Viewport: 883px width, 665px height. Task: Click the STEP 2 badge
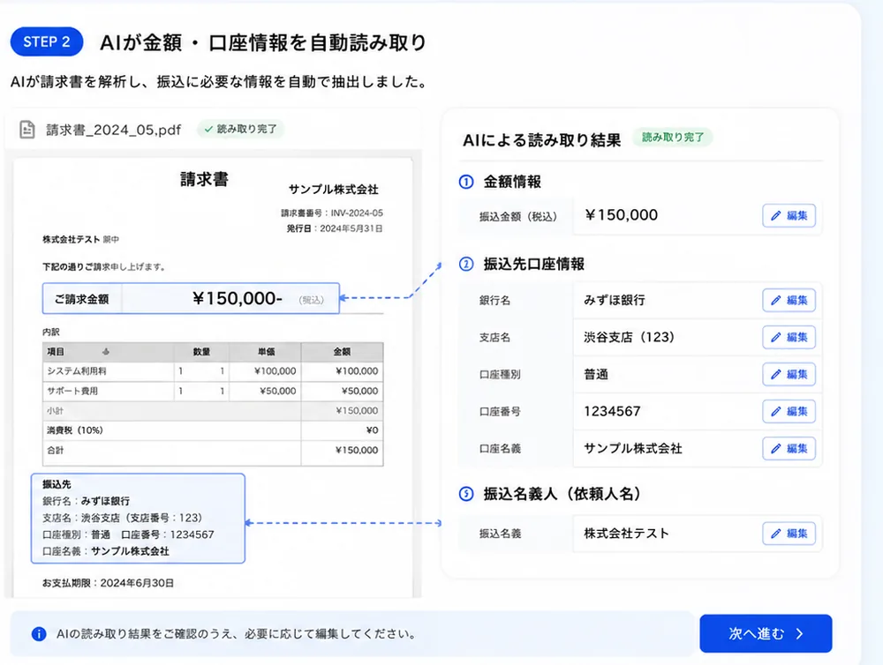click(x=47, y=41)
